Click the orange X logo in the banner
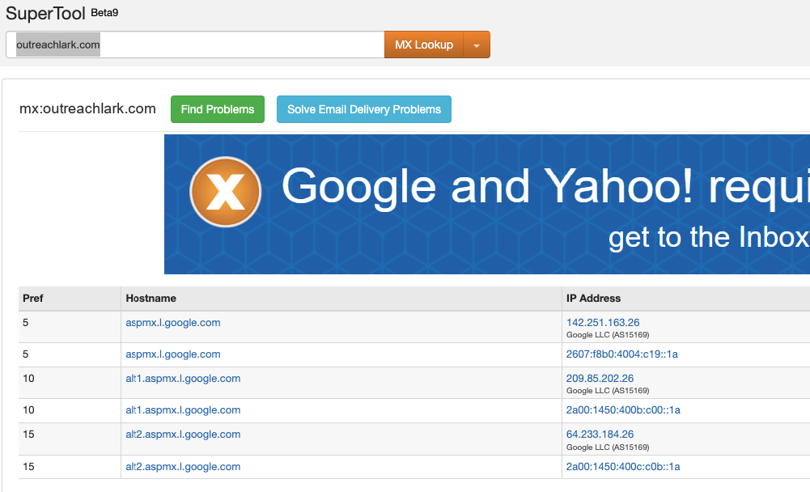This screenshot has height=492, width=810. point(225,192)
